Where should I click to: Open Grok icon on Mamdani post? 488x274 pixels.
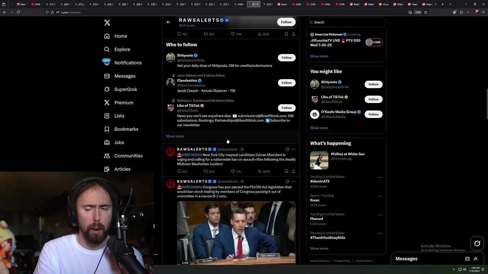click(x=287, y=149)
